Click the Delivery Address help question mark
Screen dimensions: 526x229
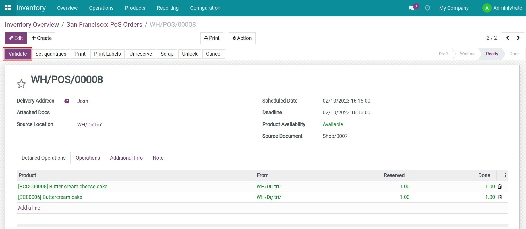[67, 101]
